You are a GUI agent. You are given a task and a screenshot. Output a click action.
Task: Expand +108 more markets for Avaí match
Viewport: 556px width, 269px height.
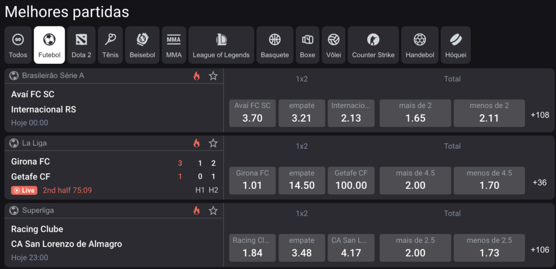click(540, 115)
